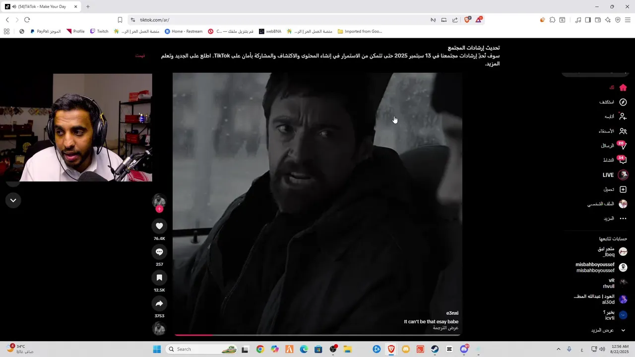Show hidden system tray icons chevron
Viewport: 635px width, 357px height.
[558, 349]
